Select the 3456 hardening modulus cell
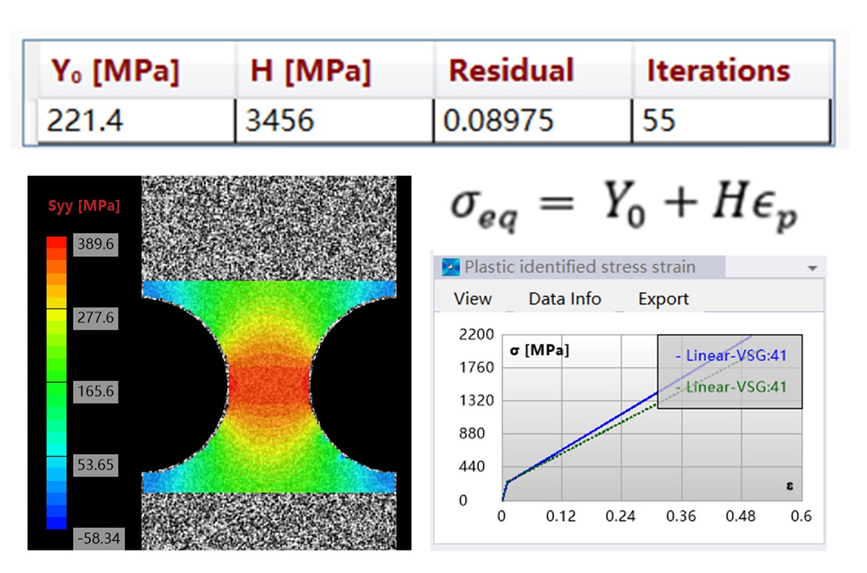The height and width of the screenshot is (573, 867). [335, 120]
